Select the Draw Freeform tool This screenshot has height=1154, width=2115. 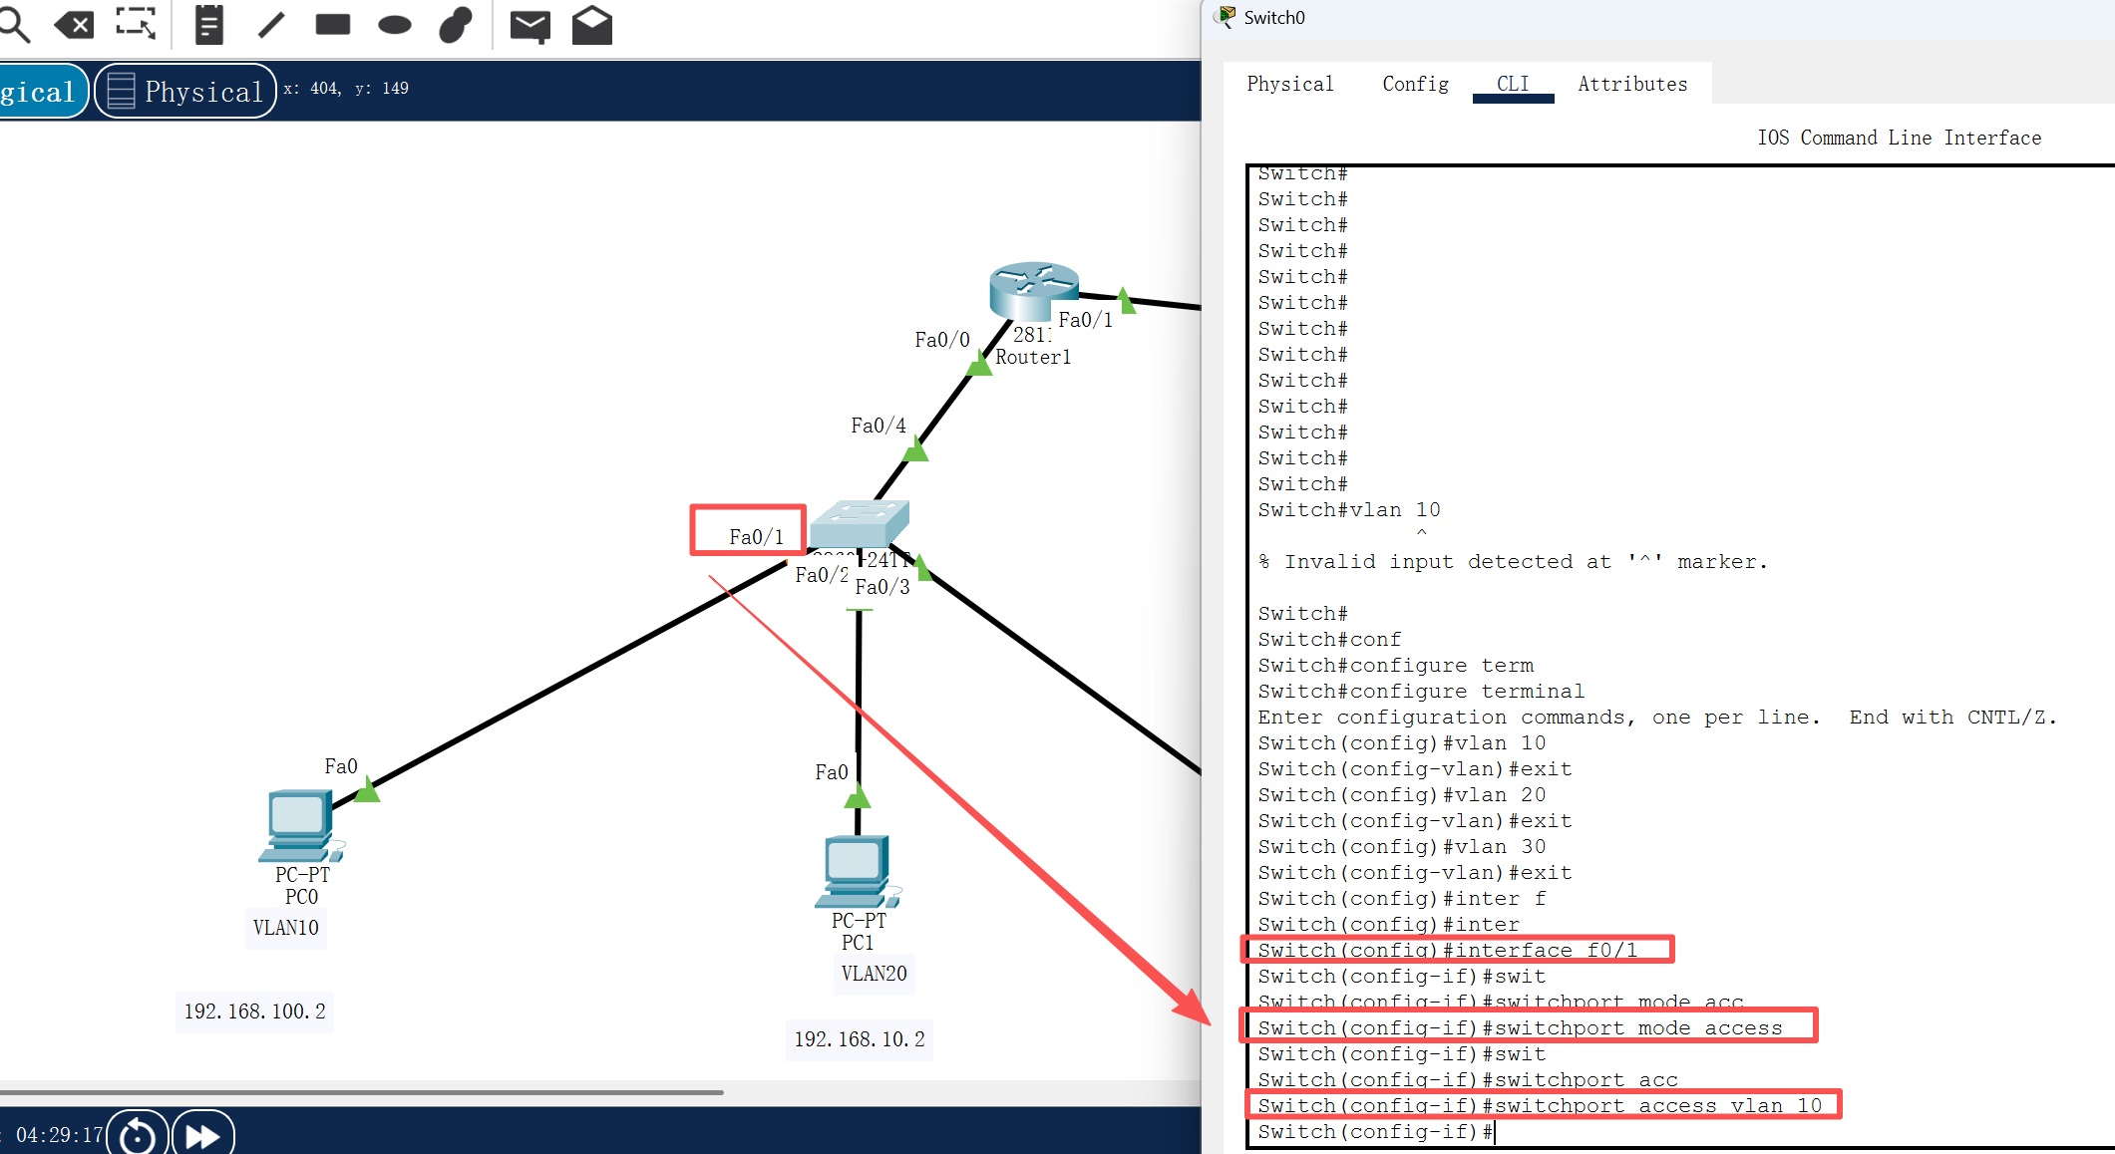(455, 24)
